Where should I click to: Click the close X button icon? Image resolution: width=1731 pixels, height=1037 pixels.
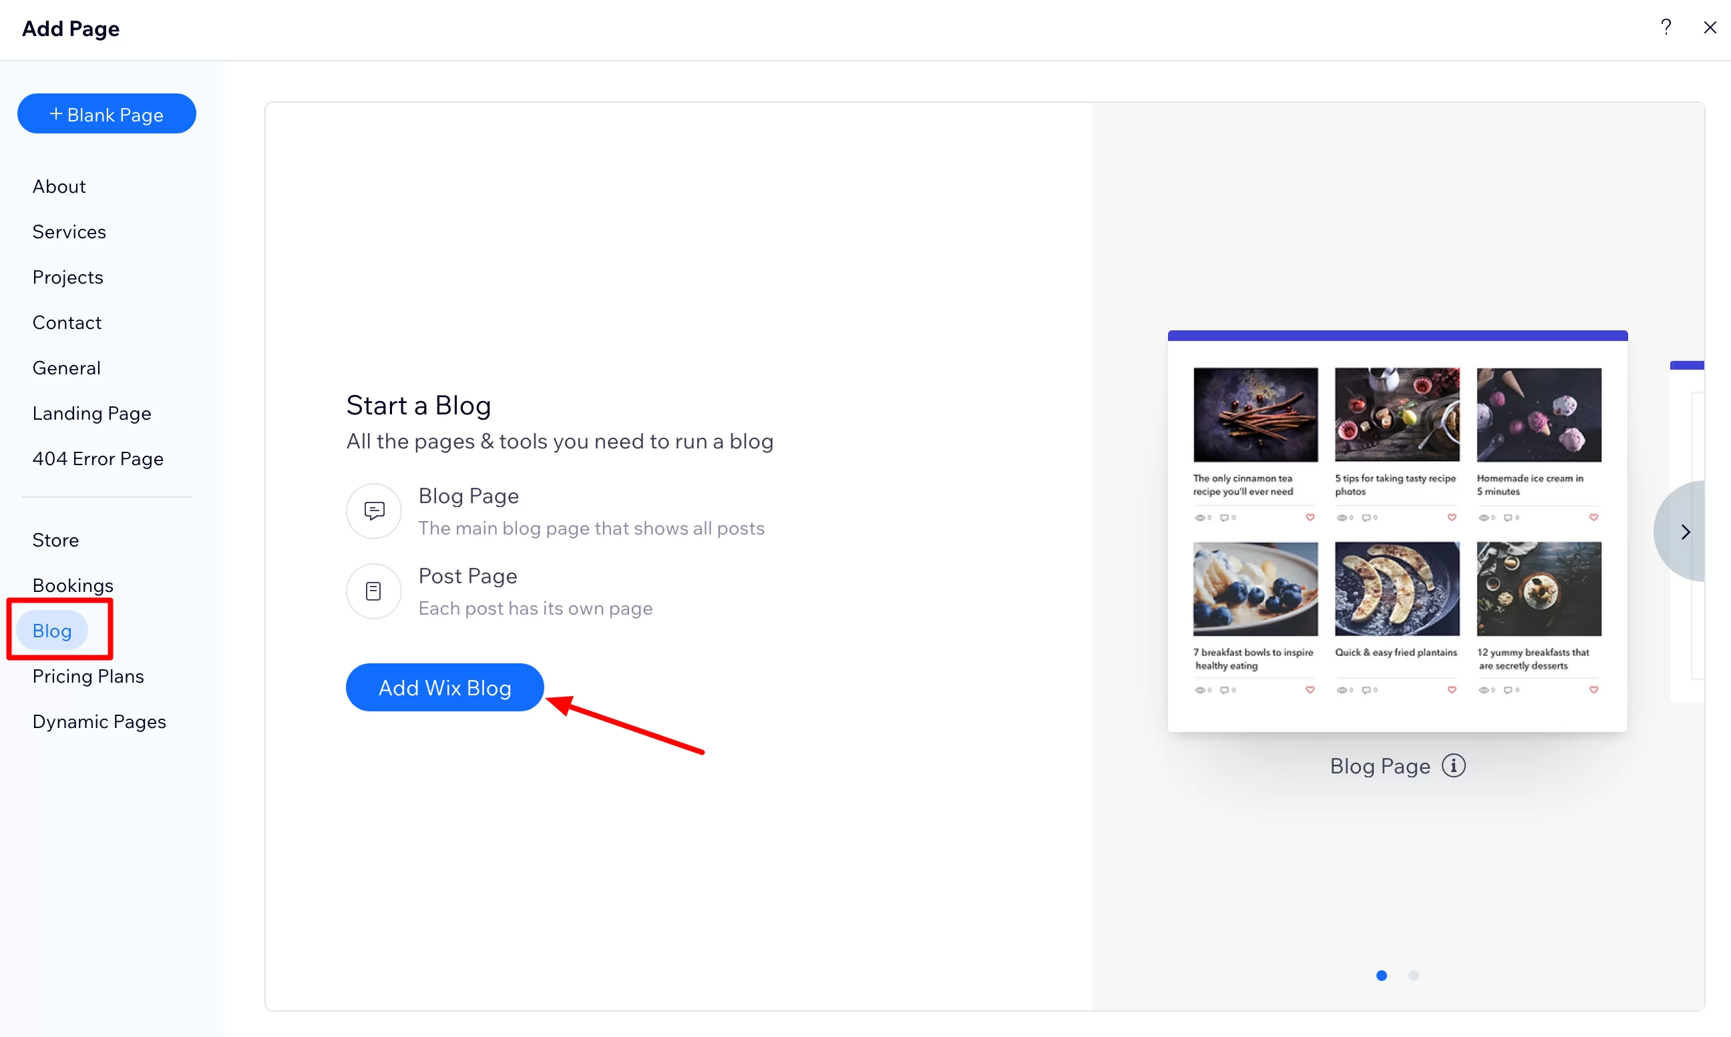1709,27
